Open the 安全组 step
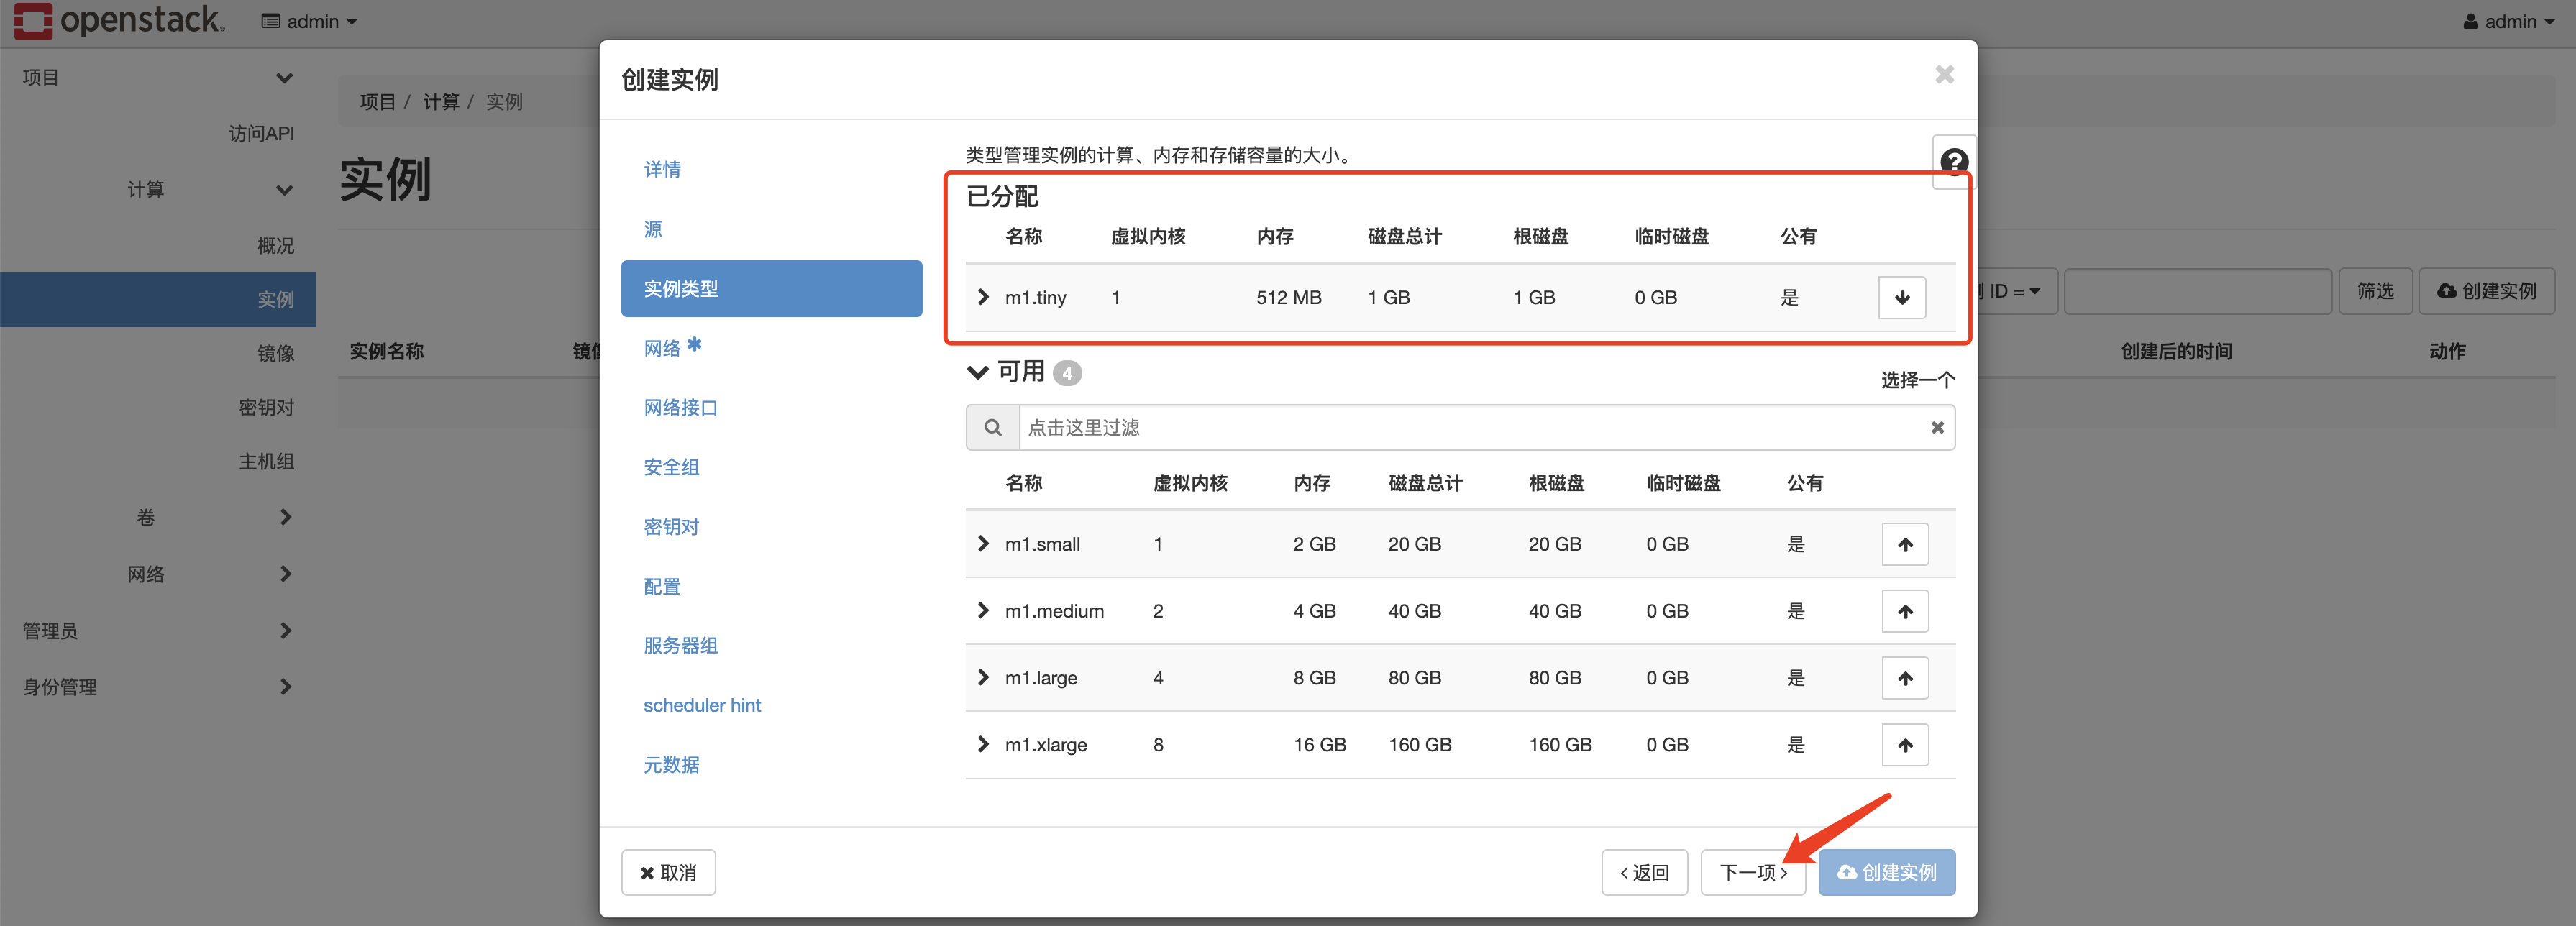 (x=671, y=467)
